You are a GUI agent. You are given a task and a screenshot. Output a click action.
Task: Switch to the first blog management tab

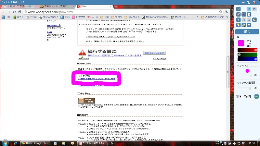click(x=19, y=6)
